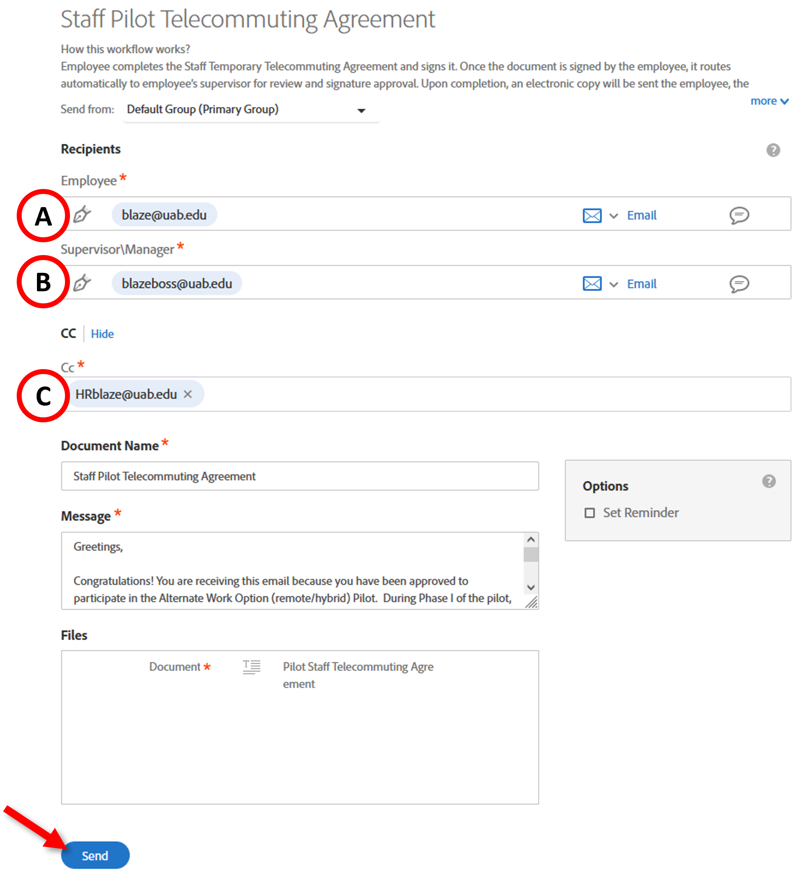Image resolution: width=800 pixels, height=882 pixels.
Task: Enable the Set Reminder checkbox
Action: point(589,513)
